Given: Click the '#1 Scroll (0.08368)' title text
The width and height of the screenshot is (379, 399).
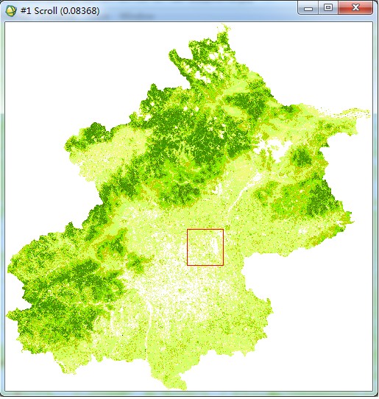Looking at the screenshot, I should pyautogui.click(x=60, y=11).
